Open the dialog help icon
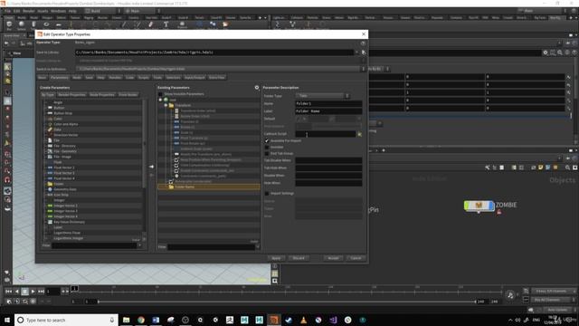 pyautogui.click(x=364, y=43)
